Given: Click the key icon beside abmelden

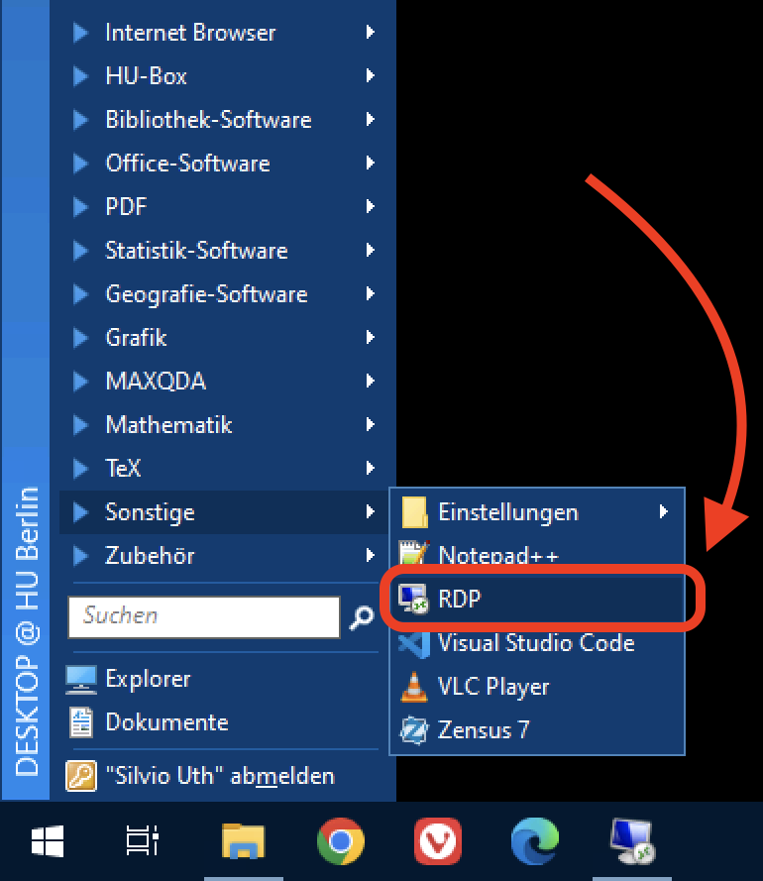Looking at the screenshot, I should [x=81, y=776].
